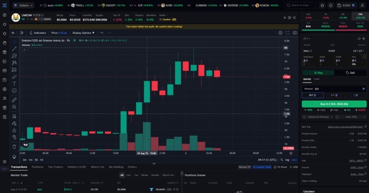Open the My Holding tab

point(116,167)
